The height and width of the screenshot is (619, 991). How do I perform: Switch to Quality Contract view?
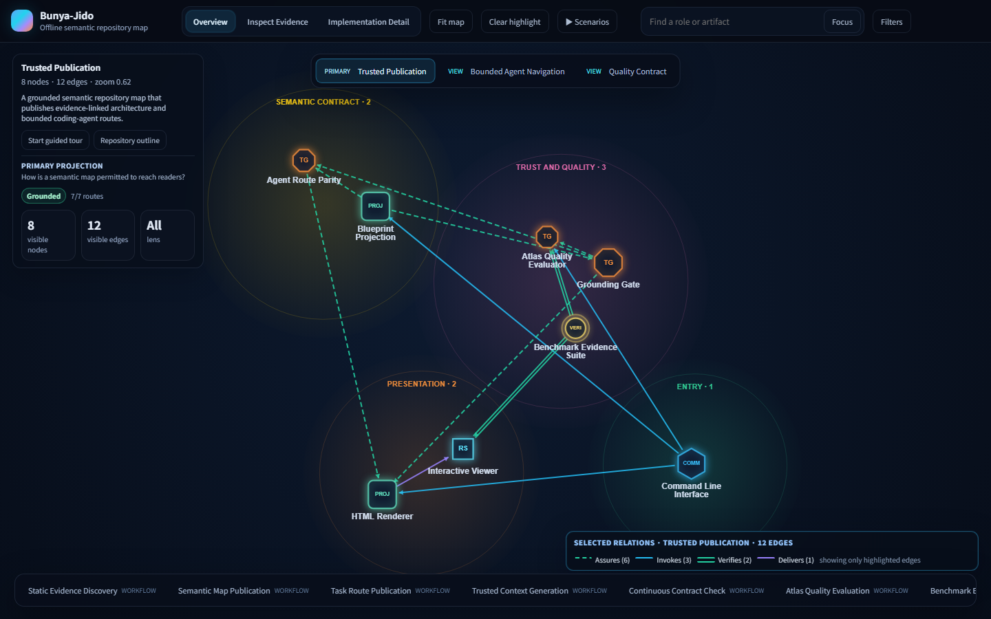pyautogui.click(x=626, y=72)
